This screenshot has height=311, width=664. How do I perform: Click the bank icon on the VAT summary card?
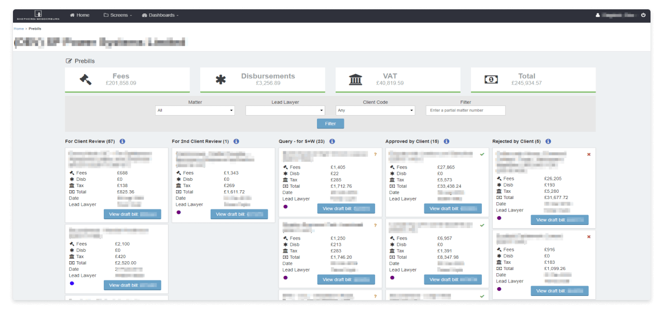pos(355,78)
